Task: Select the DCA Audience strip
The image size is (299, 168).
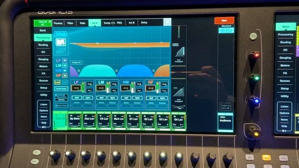Action: point(225,122)
